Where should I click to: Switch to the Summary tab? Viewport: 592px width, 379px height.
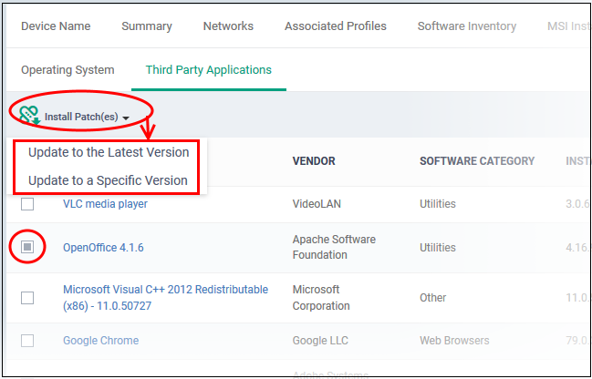(147, 26)
